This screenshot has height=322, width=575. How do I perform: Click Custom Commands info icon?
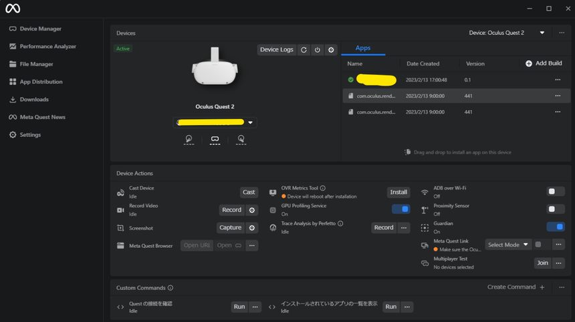pyautogui.click(x=170, y=287)
